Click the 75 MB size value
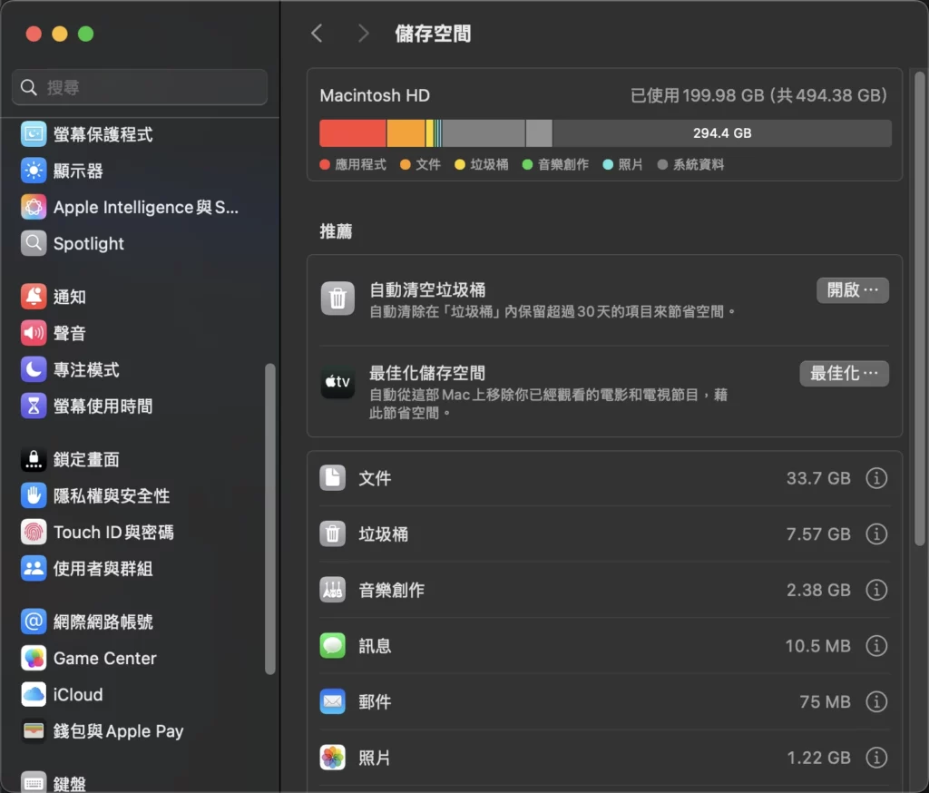929x793 pixels. coord(825,702)
